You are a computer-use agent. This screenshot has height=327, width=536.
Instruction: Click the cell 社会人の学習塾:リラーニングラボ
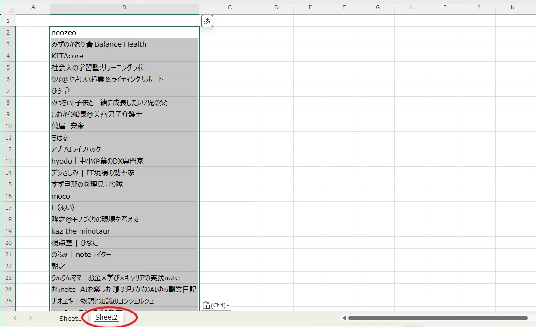click(124, 68)
